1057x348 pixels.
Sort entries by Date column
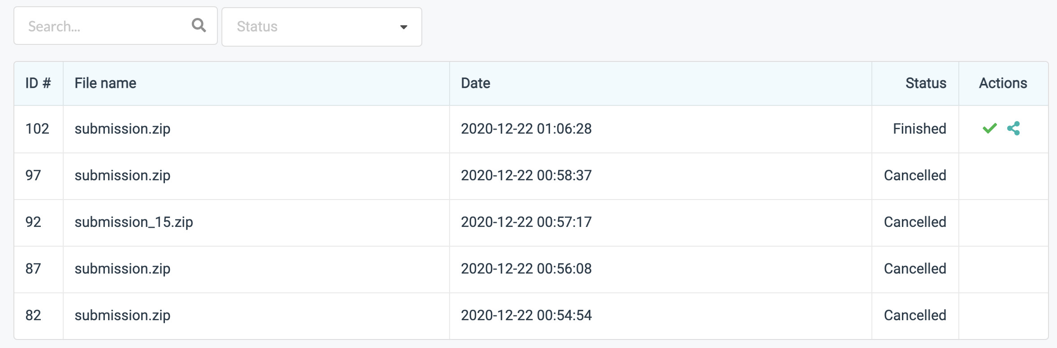tap(476, 83)
